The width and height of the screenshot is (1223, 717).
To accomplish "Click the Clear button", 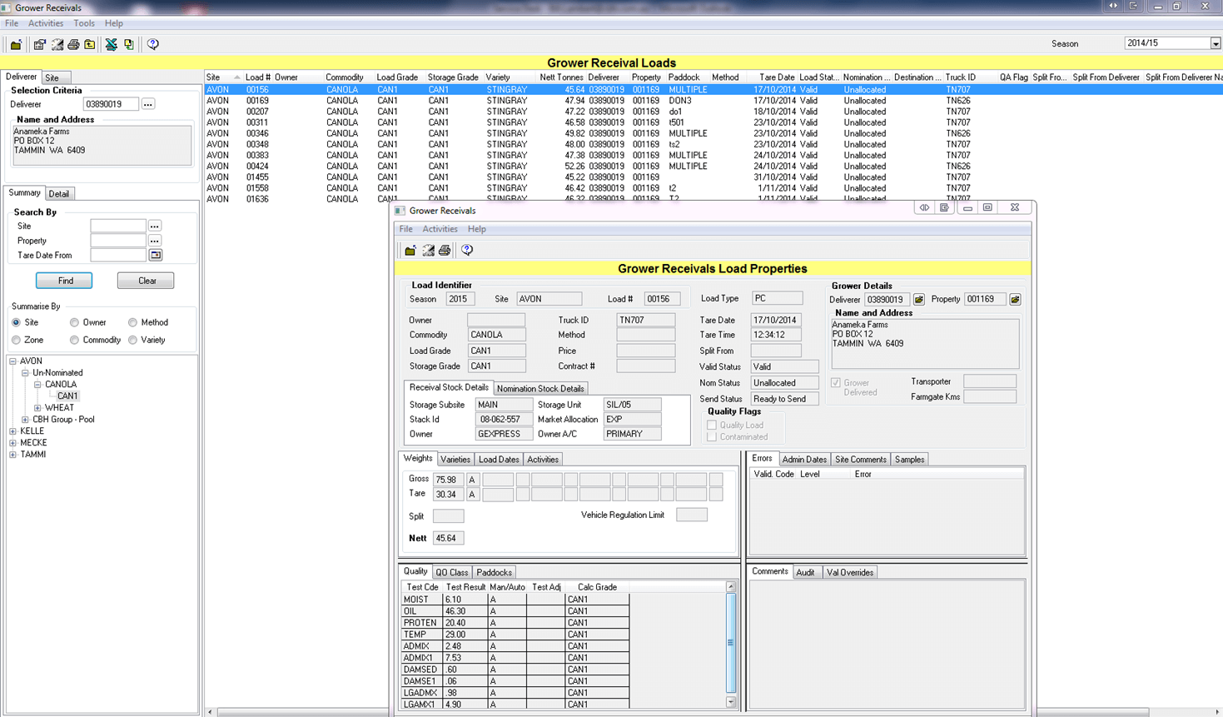I will click(147, 281).
